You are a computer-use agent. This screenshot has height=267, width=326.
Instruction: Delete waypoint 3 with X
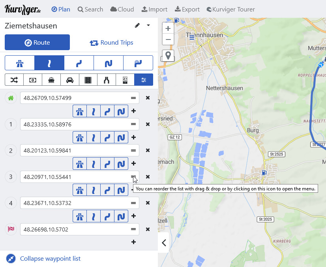click(x=148, y=177)
